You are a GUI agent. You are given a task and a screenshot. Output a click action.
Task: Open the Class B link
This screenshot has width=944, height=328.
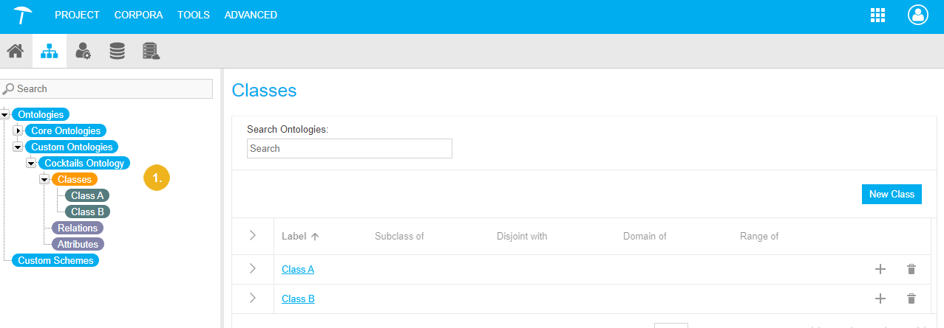(298, 299)
